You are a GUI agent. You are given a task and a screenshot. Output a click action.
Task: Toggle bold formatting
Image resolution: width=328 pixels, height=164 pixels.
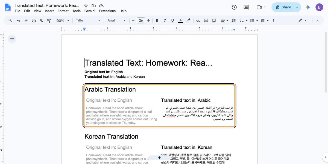(x=157, y=20)
